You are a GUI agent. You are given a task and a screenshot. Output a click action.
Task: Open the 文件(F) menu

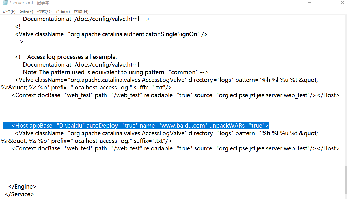tap(9, 12)
